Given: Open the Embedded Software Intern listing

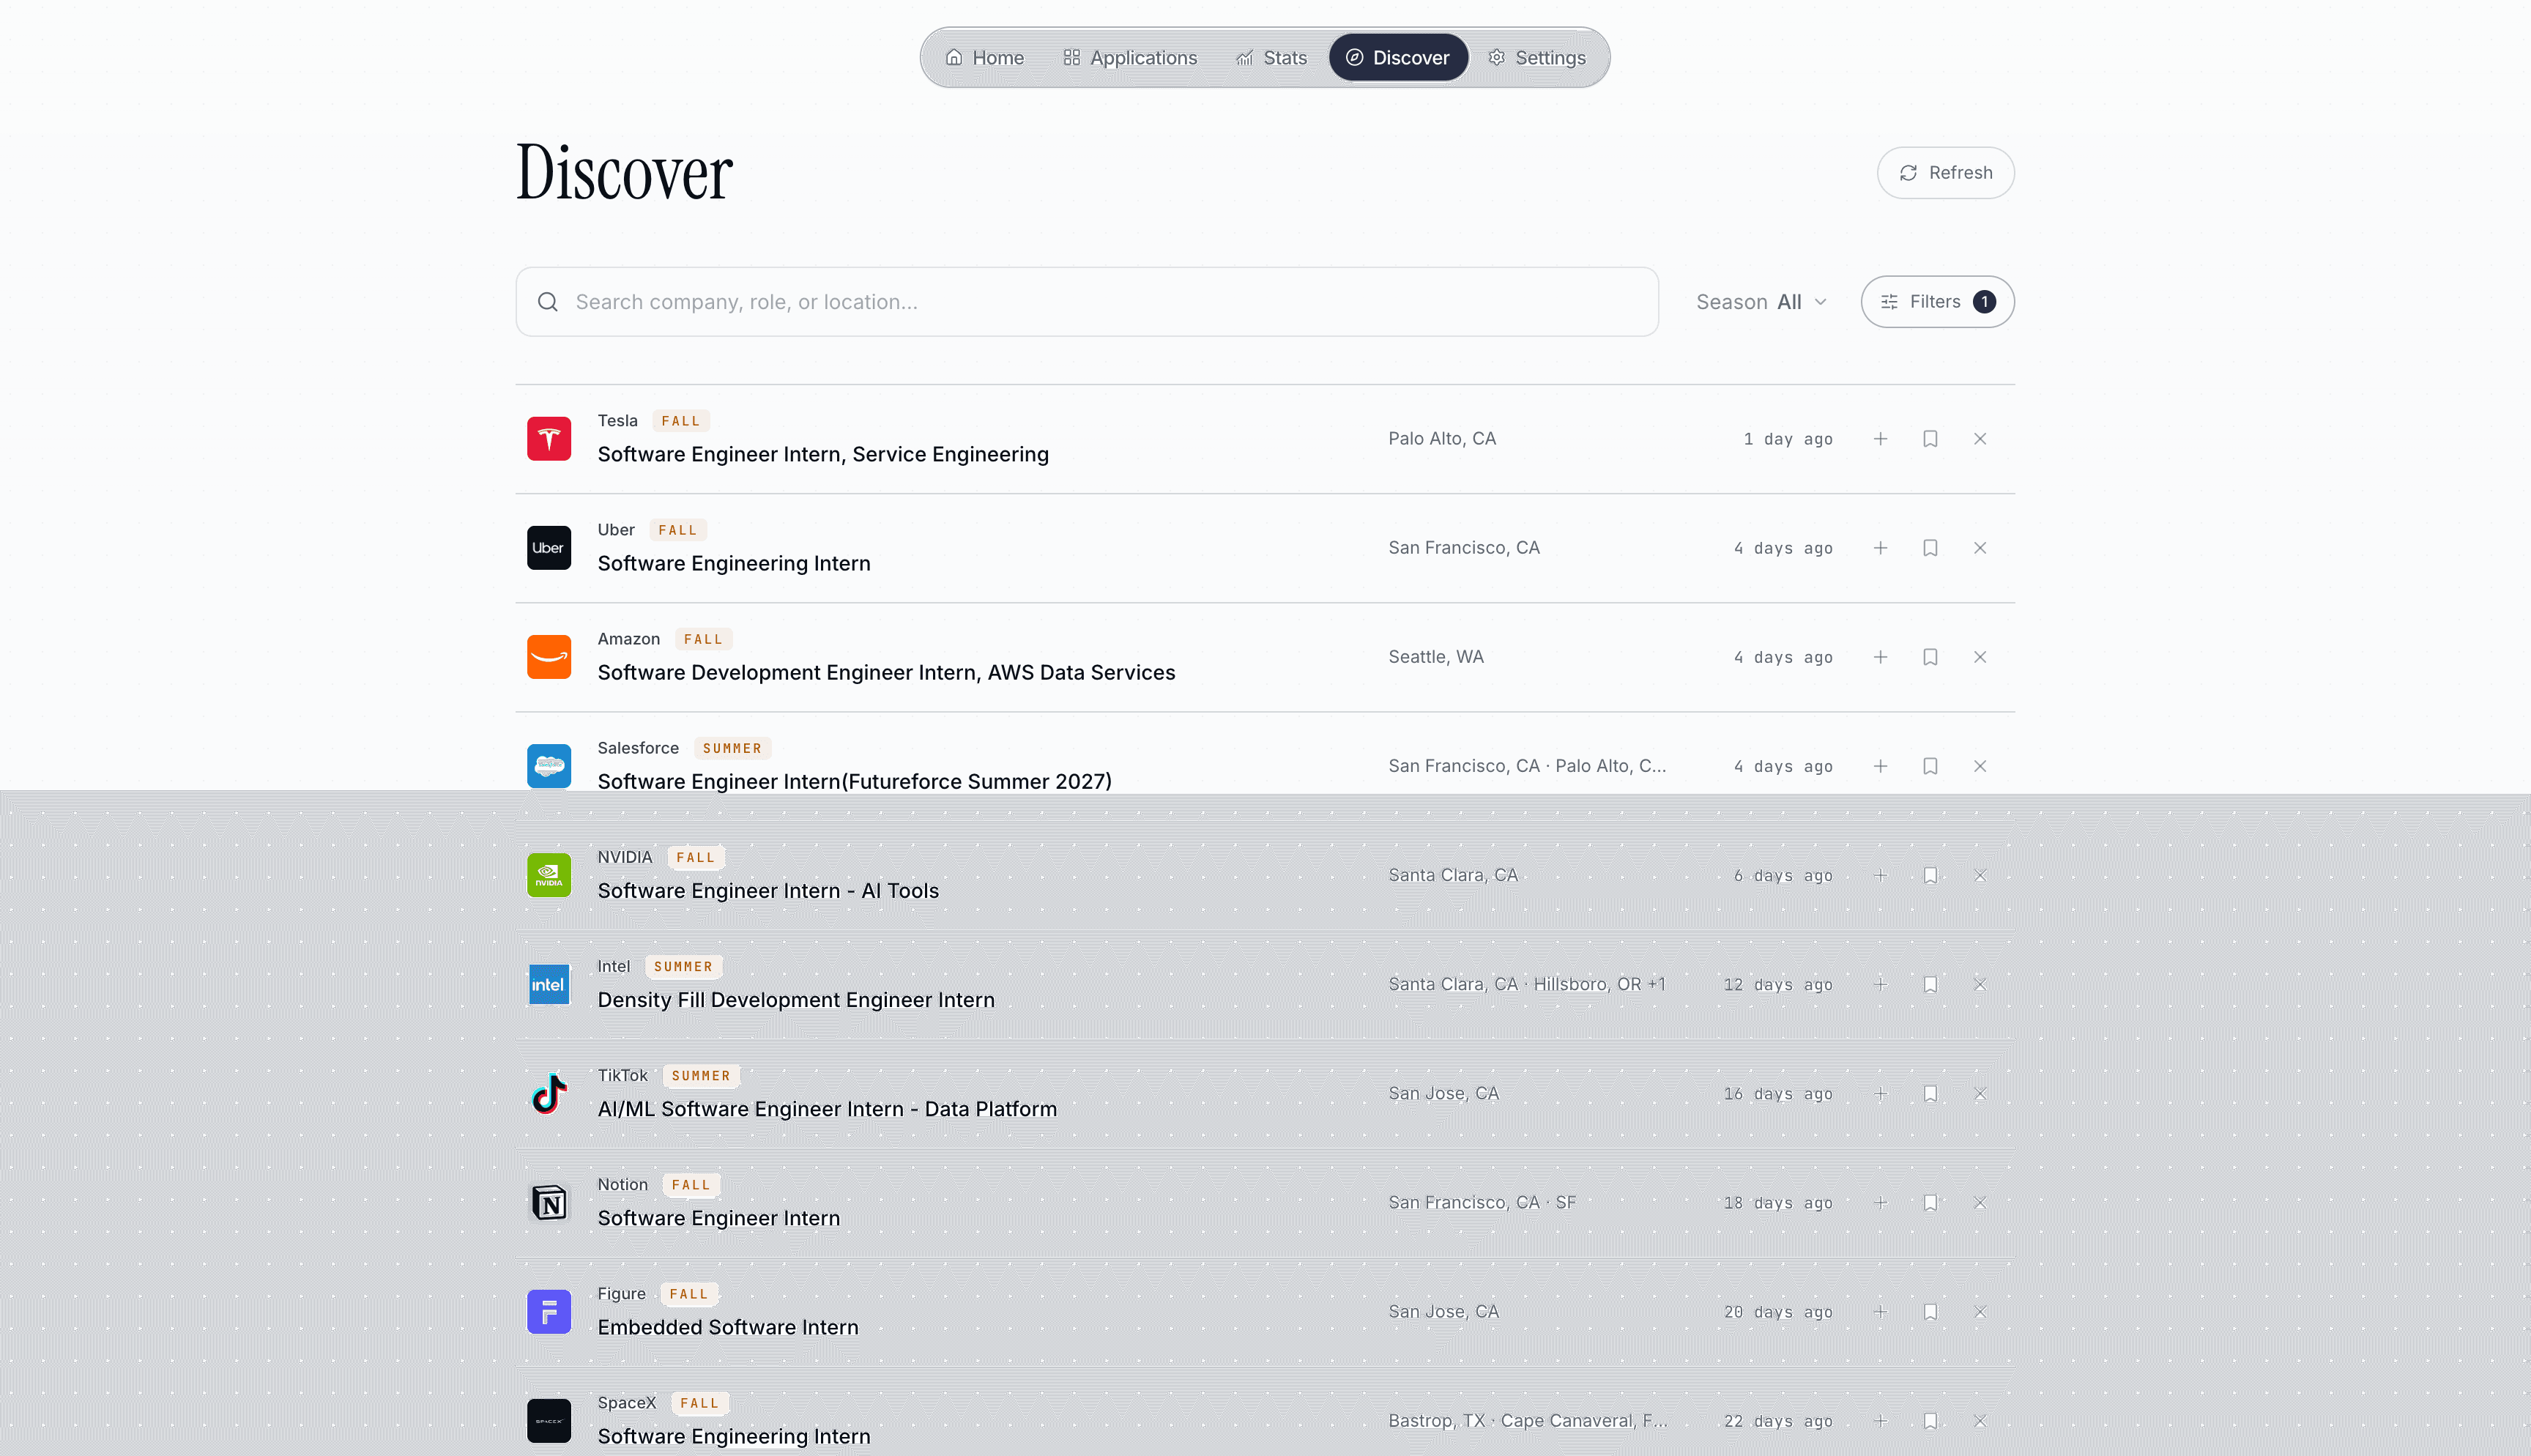Looking at the screenshot, I should point(728,1327).
